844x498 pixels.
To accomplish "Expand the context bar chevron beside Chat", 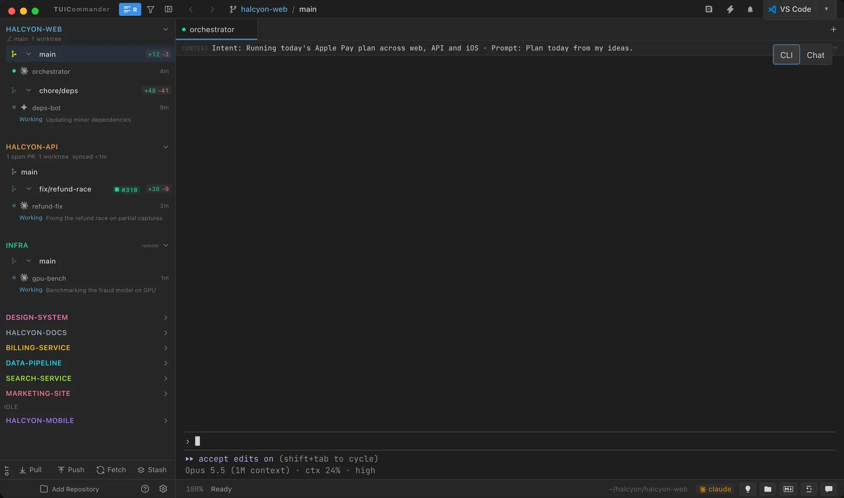I will point(836,47).
